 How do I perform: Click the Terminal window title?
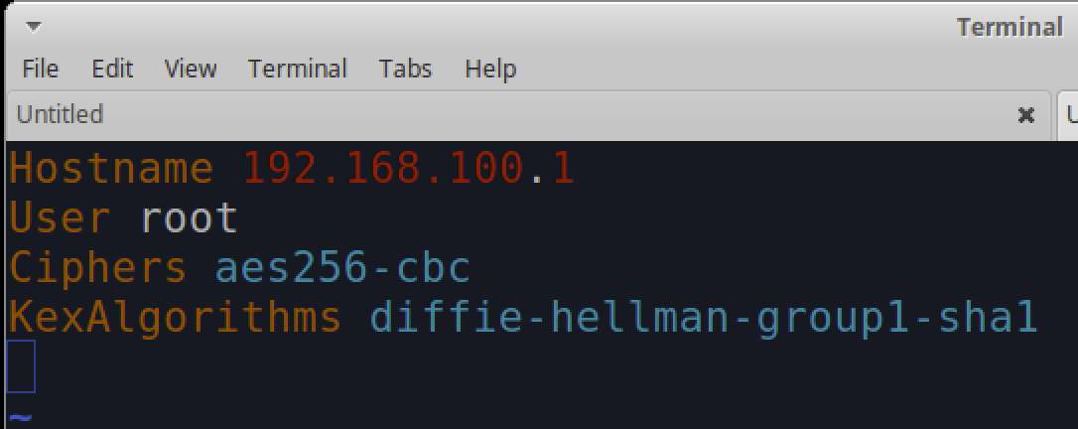point(1009,27)
